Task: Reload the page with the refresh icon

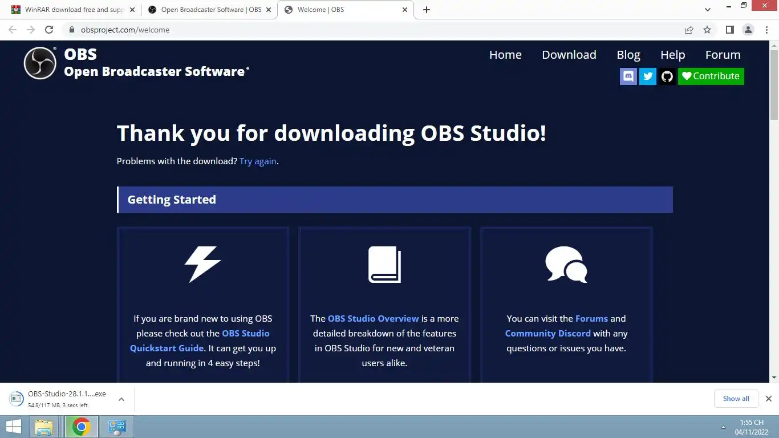Action: point(49,30)
